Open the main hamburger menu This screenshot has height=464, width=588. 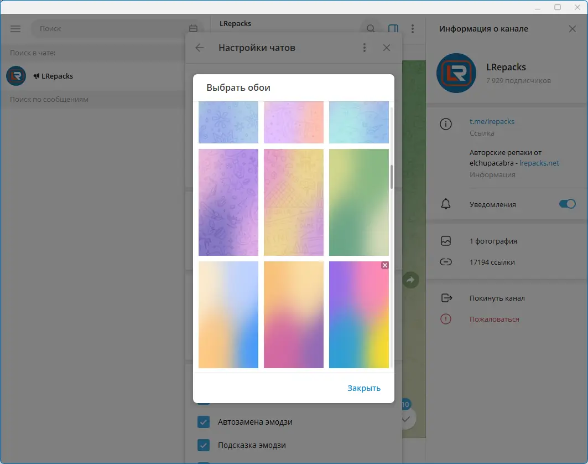pos(15,28)
